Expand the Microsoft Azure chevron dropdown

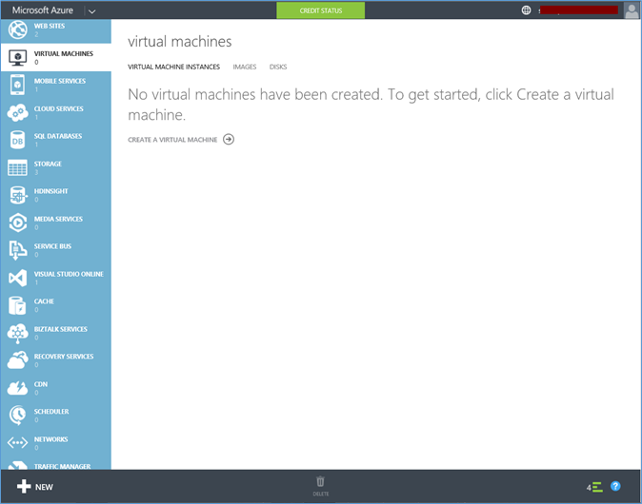(92, 11)
